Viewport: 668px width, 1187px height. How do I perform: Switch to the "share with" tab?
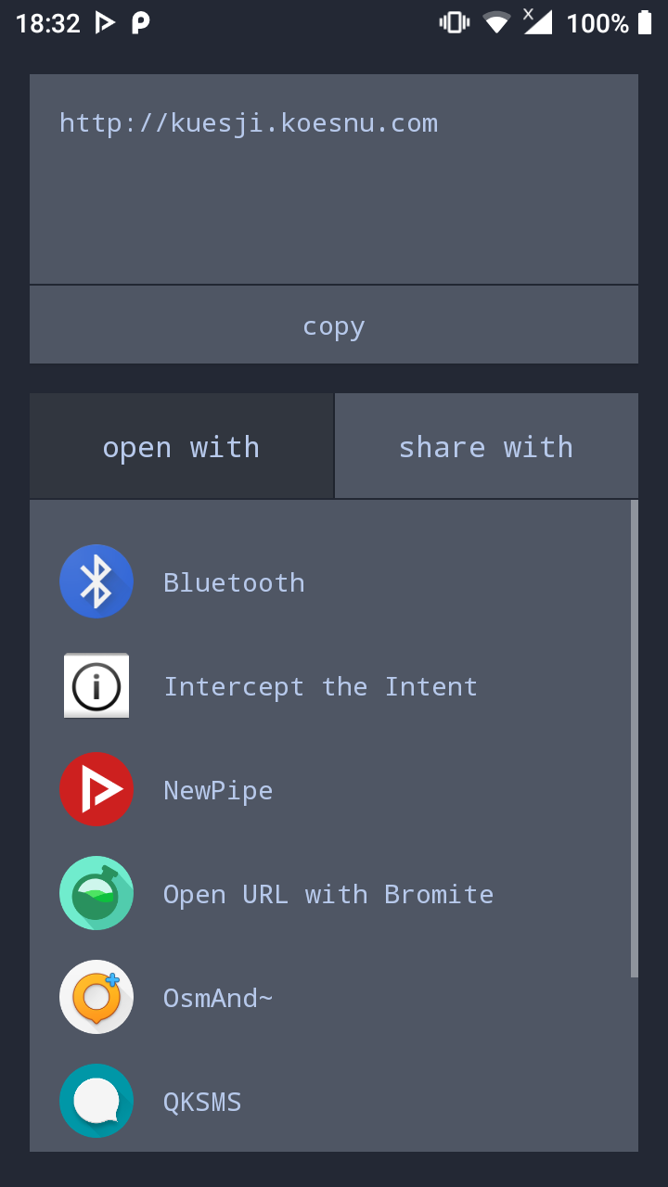[486, 447]
